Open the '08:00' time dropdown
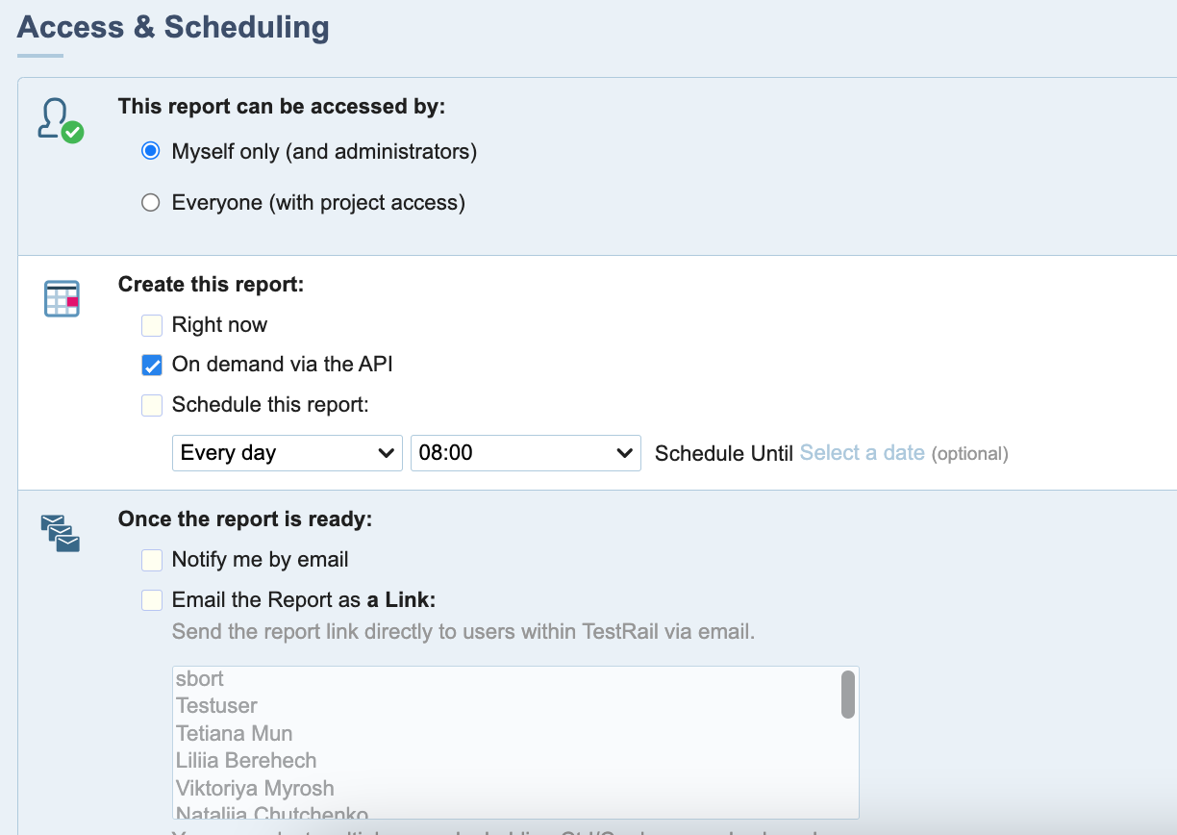Screen dimensions: 1177x835 [525, 453]
